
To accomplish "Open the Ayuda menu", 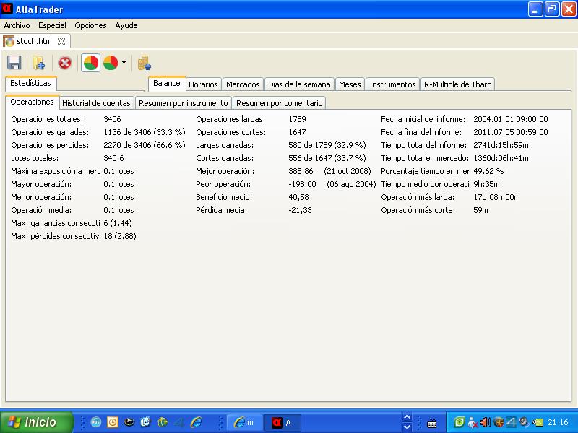I will pyautogui.click(x=126, y=25).
